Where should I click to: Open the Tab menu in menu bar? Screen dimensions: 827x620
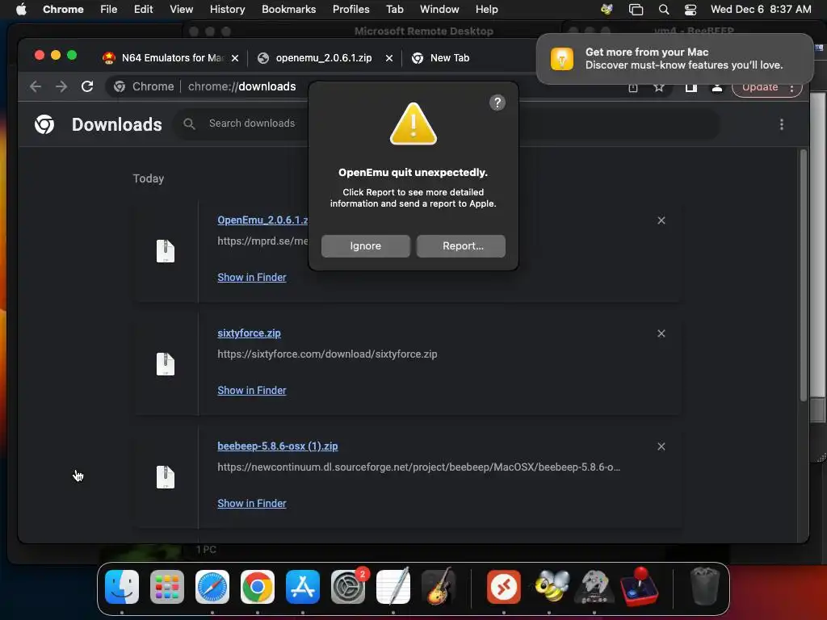pyautogui.click(x=394, y=9)
